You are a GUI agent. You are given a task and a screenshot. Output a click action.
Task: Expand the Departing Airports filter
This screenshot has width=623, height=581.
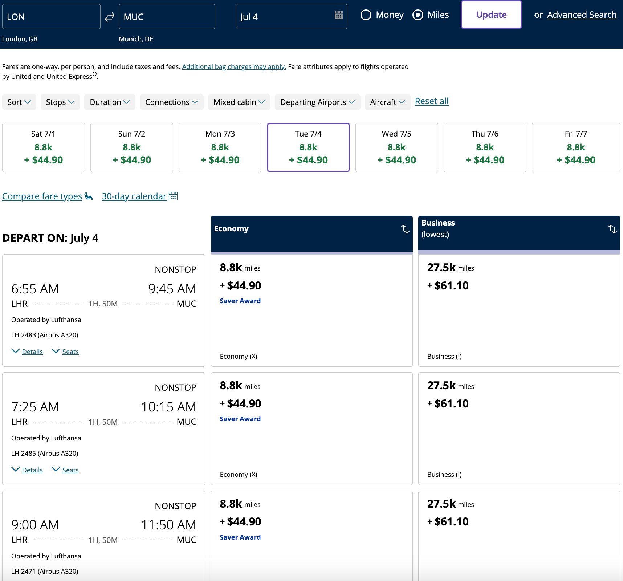click(x=317, y=102)
